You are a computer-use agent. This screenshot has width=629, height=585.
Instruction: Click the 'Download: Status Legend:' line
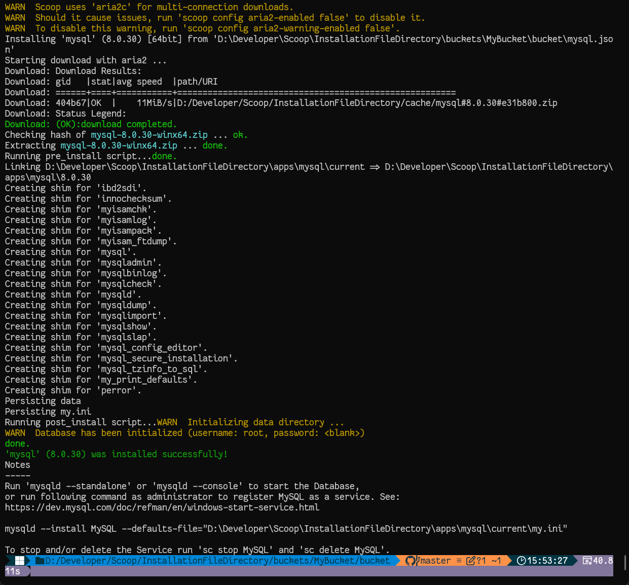tap(65, 113)
